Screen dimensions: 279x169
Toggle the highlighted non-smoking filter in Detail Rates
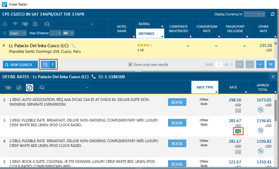point(30,87)
